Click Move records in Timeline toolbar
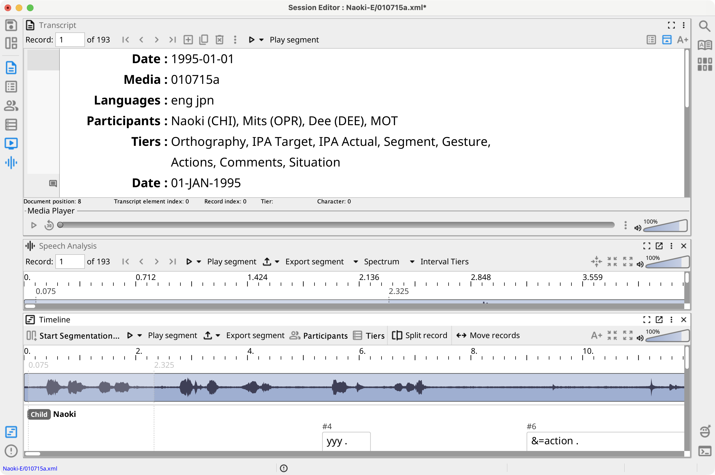Screen dimensions: 715x475 pyautogui.click(x=488, y=335)
